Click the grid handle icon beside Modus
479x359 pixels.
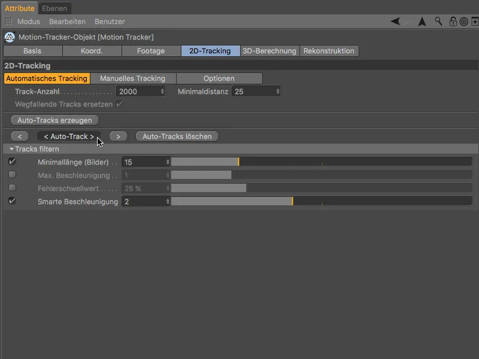click(8, 22)
